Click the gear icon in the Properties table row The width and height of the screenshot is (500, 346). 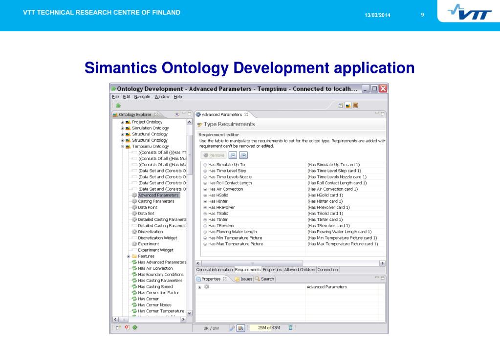click(207, 287)
